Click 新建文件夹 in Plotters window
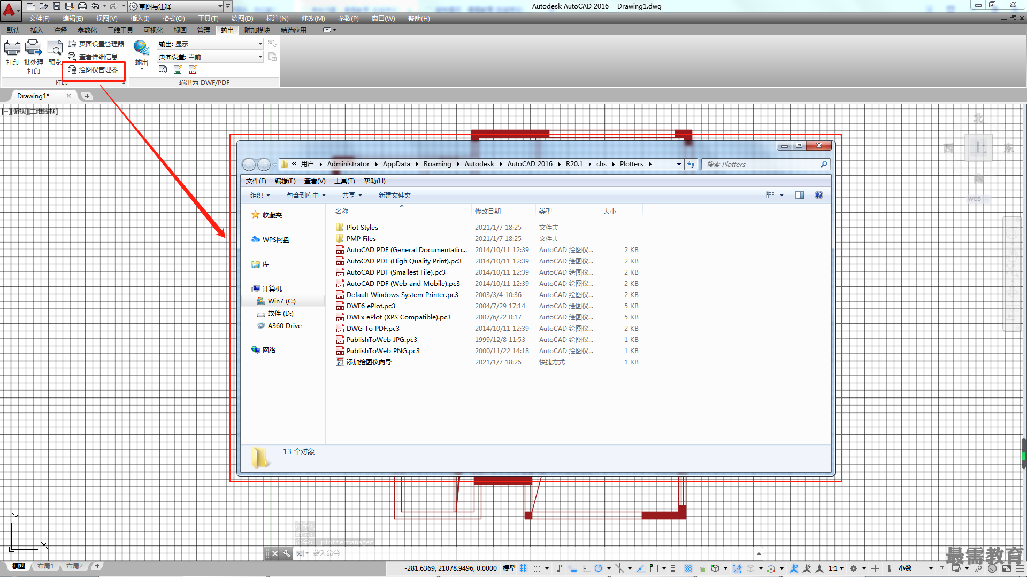 pos(395,195)
